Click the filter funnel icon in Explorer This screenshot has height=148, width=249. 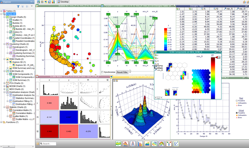point(18,6)
